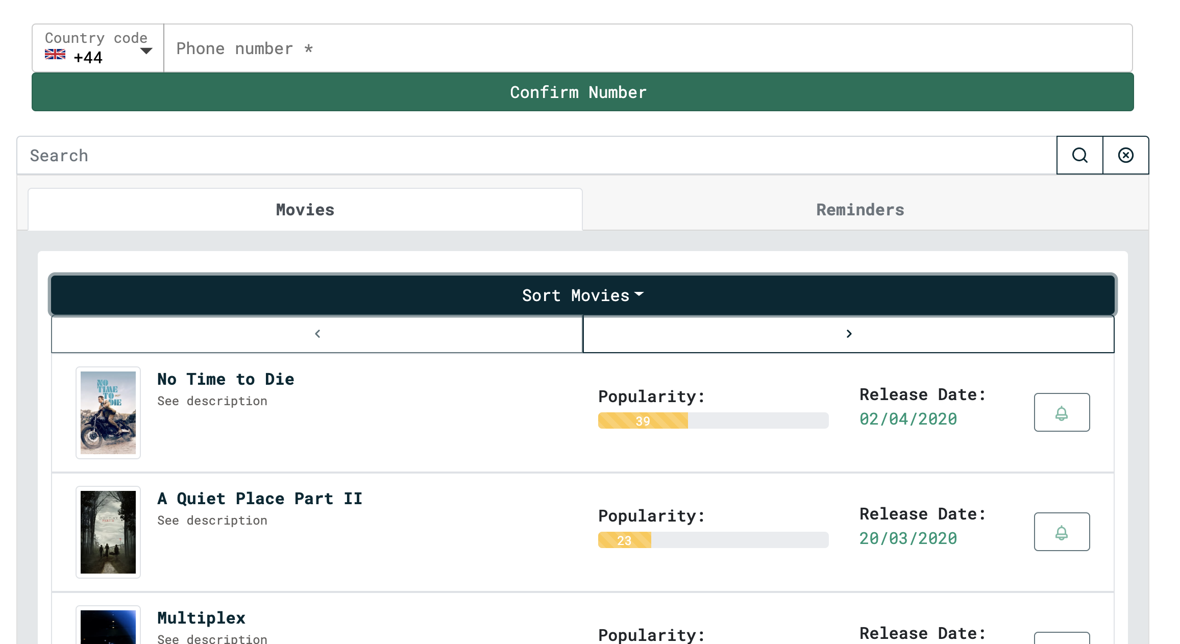Switch to the Reminders tab

coord(860,210)
